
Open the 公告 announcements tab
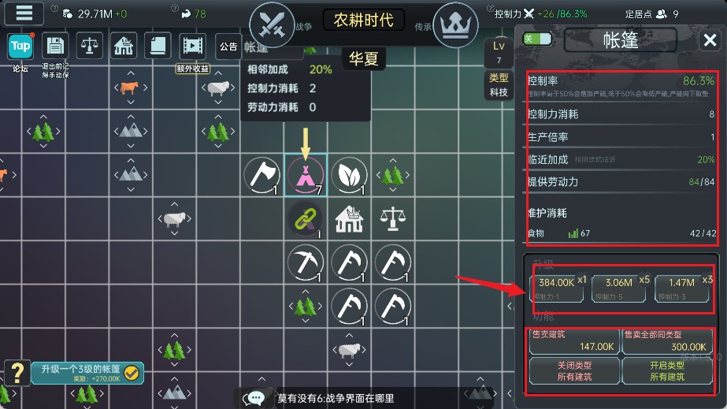pyautogui.click(x=228, y=46)
